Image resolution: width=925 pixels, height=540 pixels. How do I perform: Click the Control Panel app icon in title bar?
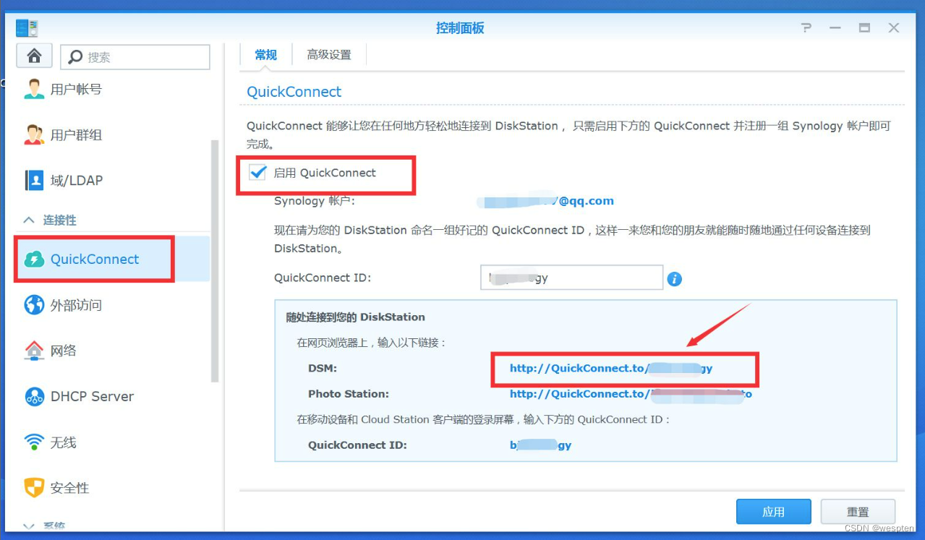point(27,28)
